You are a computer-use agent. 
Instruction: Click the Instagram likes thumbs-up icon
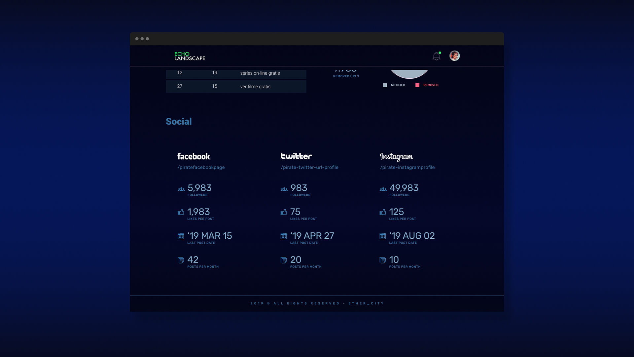383,212
